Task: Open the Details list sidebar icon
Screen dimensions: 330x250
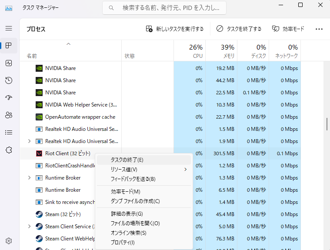Action: pyautogui.click(x=9, y=132)
